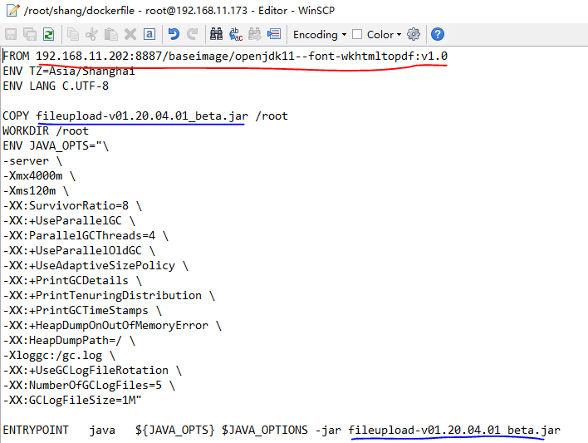Click the -server \ line
The width and height of the screenshot is (588, 443).
[32, 160]
